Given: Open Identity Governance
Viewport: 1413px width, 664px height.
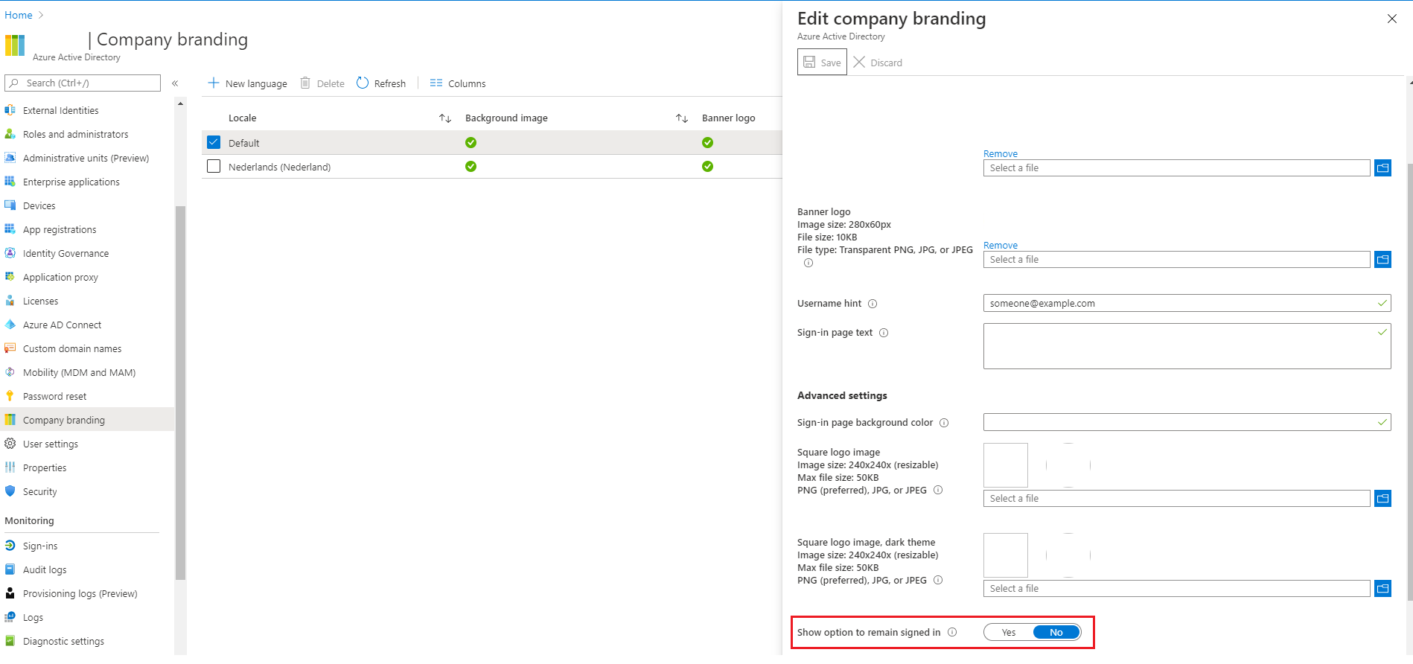Looking at the screenshot, I should click(x=66, y=253).
